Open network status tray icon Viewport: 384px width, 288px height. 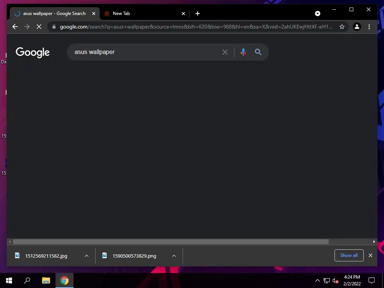tap(327, 280)
